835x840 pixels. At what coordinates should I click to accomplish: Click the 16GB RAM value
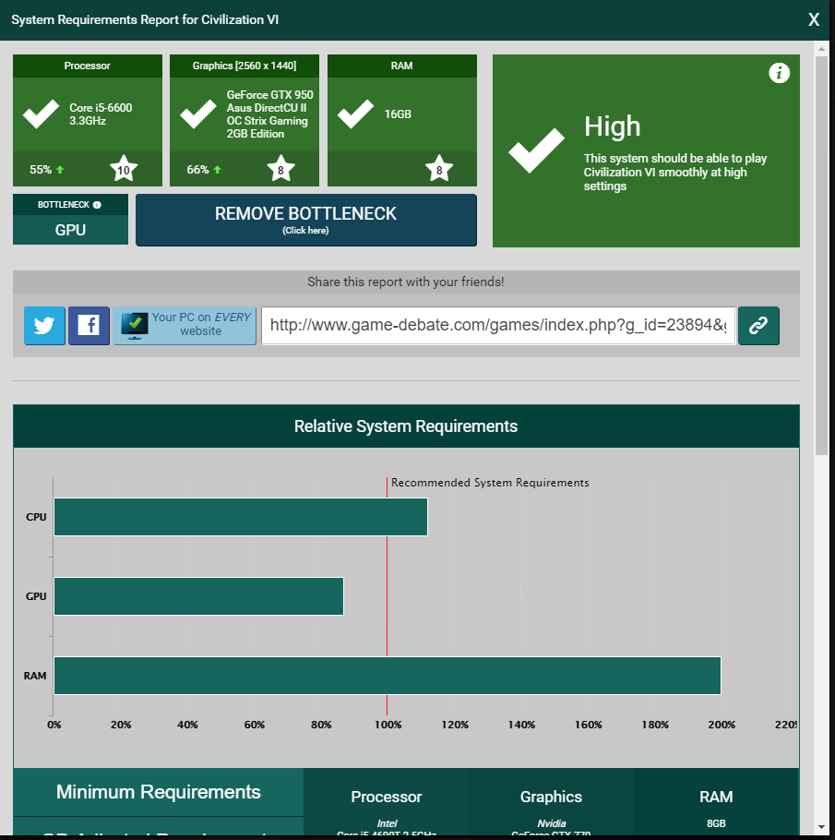pyautogui.click(x=398, y=114)
